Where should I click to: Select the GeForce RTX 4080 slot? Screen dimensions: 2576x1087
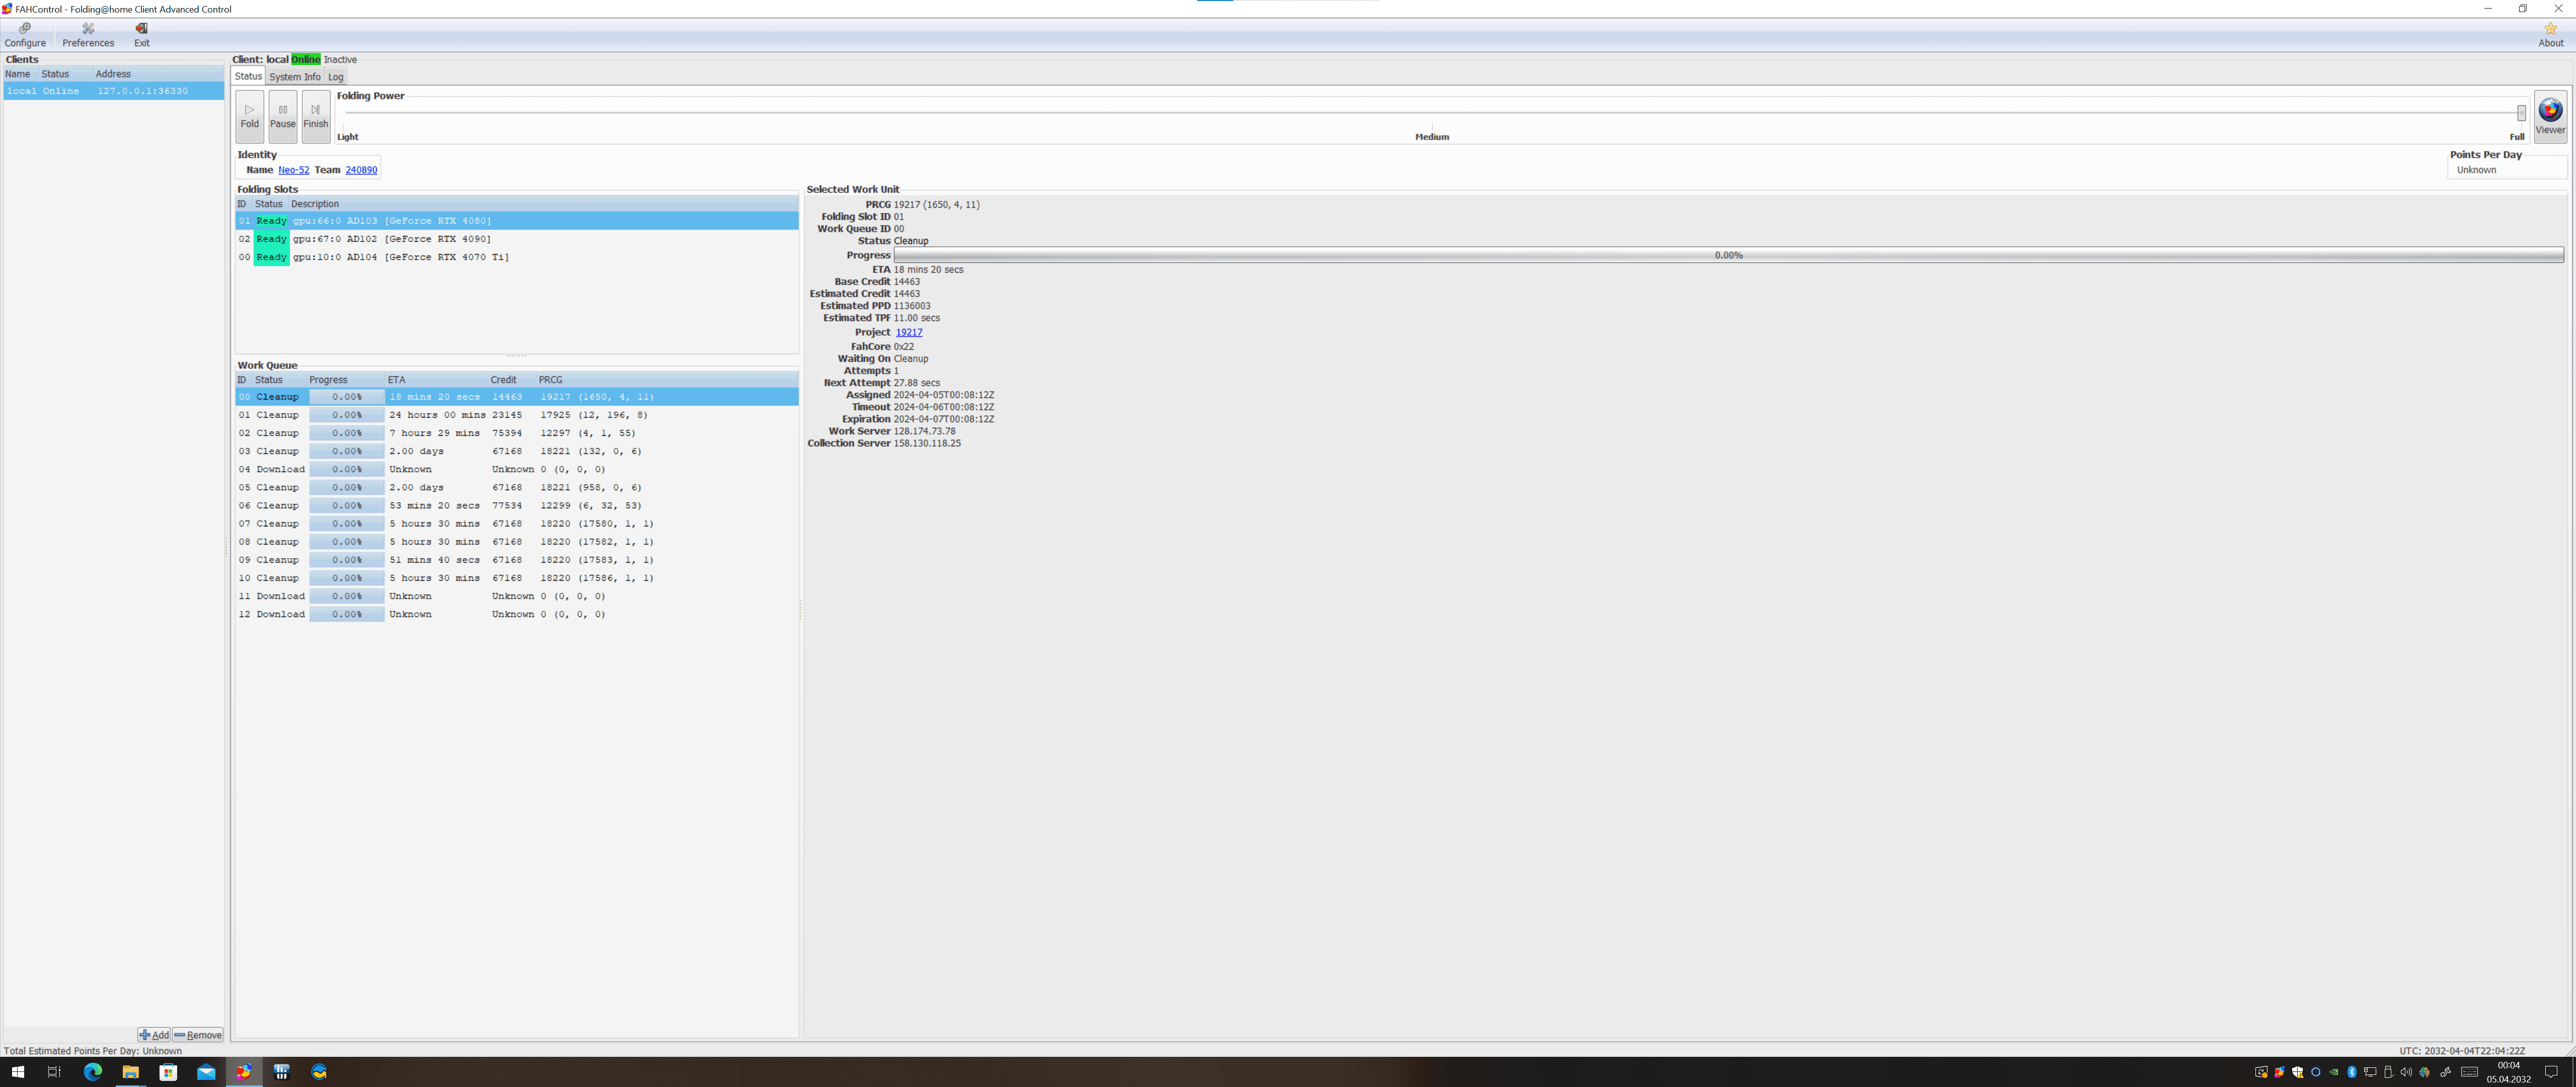click(517, 221)
